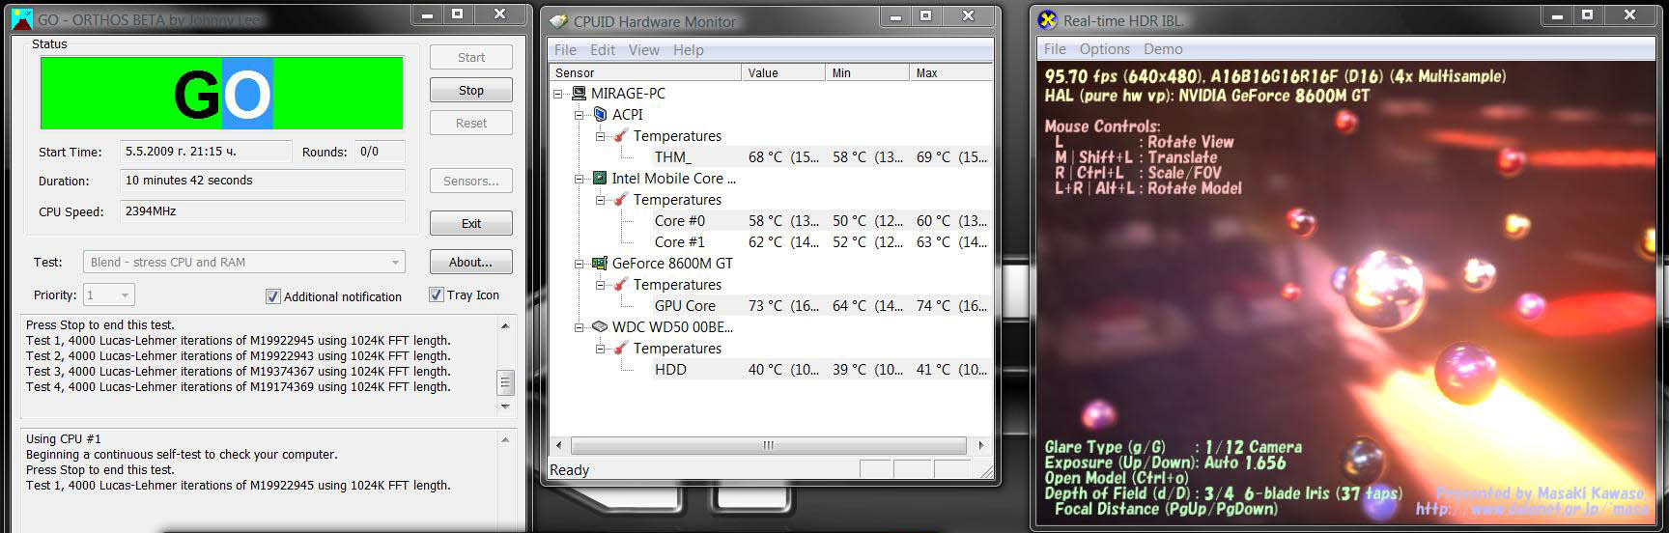Open the Demo menu in HDR IBL
The image size is (1669, 533).
click(1163, 49)
